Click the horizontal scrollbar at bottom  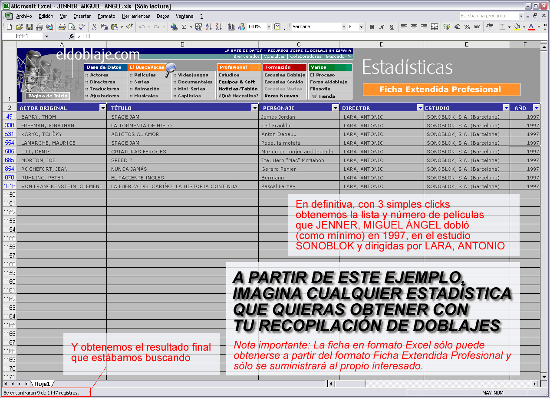(433, 384)
